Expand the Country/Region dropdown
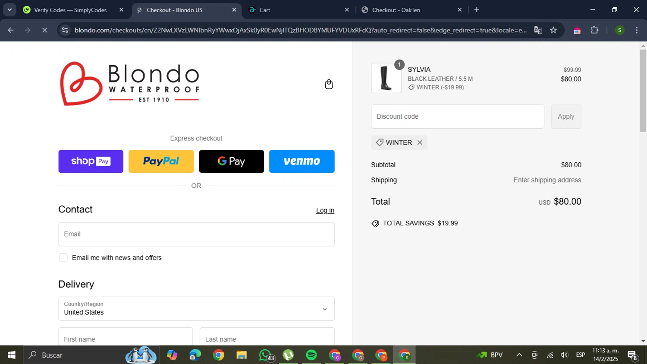The width and height of the screenshot is (647, 364). tap(196, 309)
